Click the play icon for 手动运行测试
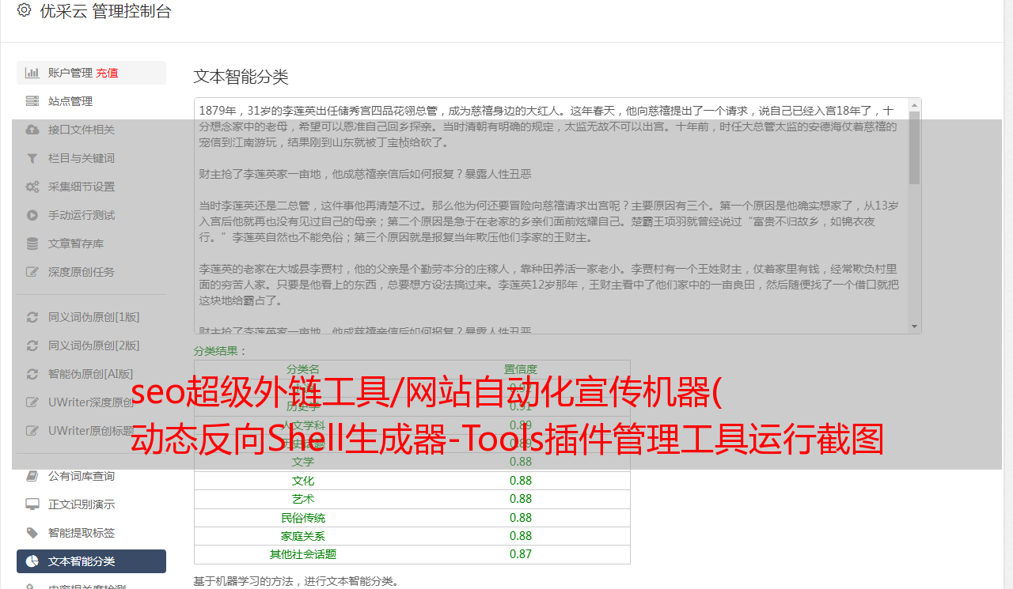Image resolution: width=1013 pixels, height=589 pixels. click(32, 215)
